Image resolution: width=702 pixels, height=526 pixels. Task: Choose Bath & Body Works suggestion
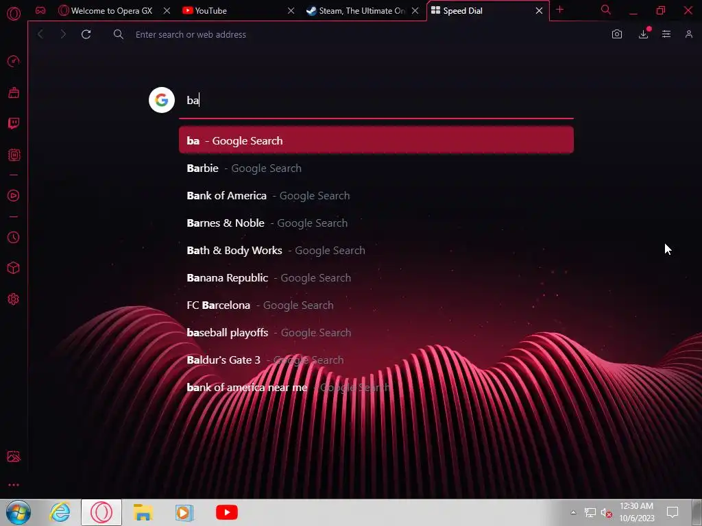pos(376,250)
